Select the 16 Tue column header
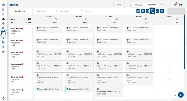Image resolution: width=187 pixels, height=101 pixels. coord(79,16)
